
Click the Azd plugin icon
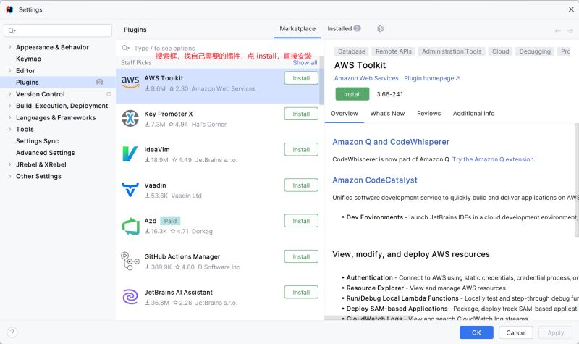pos(130,226)
